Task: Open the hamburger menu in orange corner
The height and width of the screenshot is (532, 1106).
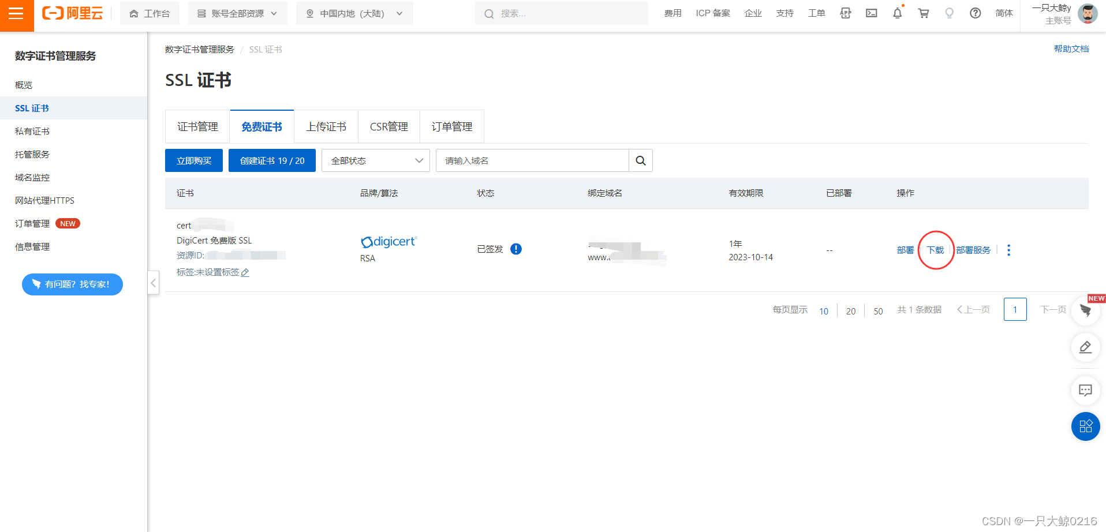Action: tap(17, 14)
